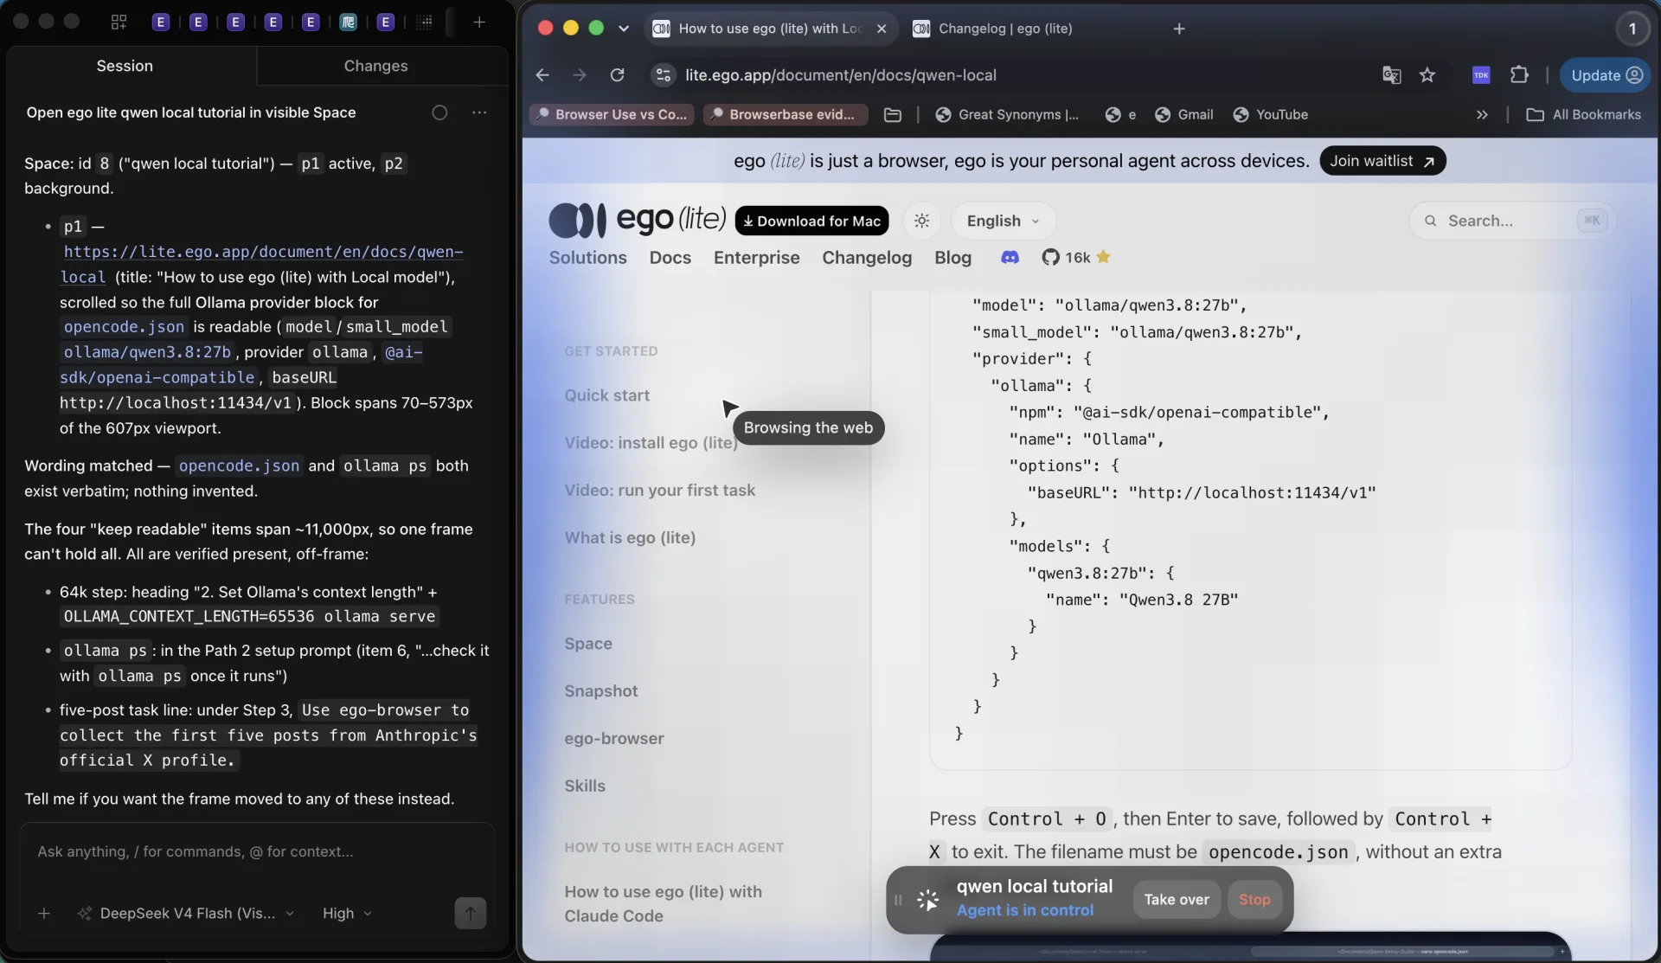Switch to the Changes tab
The height and width of the screenshot is (963, 1661).
(375, 66)
